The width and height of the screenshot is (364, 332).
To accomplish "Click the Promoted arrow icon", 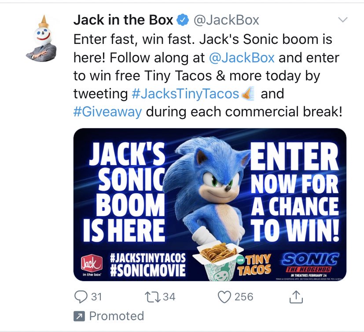I will (x=79, y=316).
